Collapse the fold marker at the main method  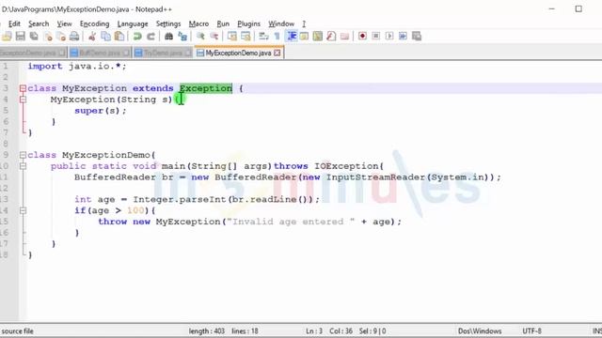(23, 166)
